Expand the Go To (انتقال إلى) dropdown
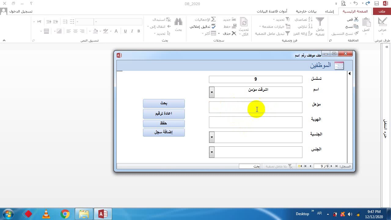The height and width of the screenshot is (220, 391). [159, 27]
